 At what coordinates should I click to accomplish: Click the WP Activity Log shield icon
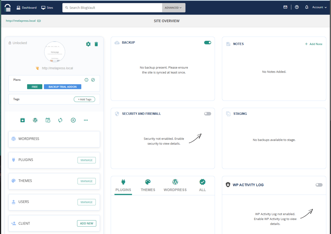228,185
